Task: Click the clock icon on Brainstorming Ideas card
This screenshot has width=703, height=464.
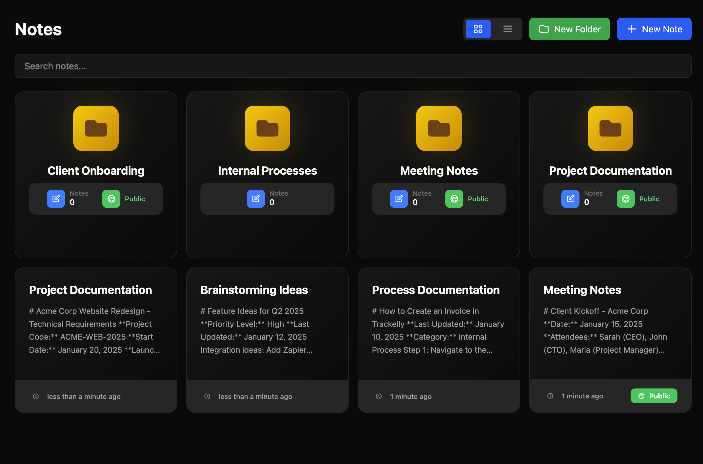Action: [x=207, y=396]
